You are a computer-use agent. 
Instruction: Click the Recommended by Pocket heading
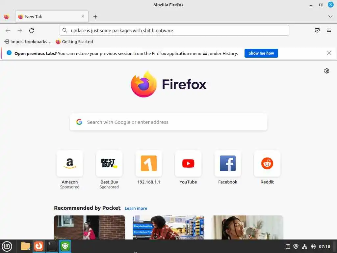(87, 208)
